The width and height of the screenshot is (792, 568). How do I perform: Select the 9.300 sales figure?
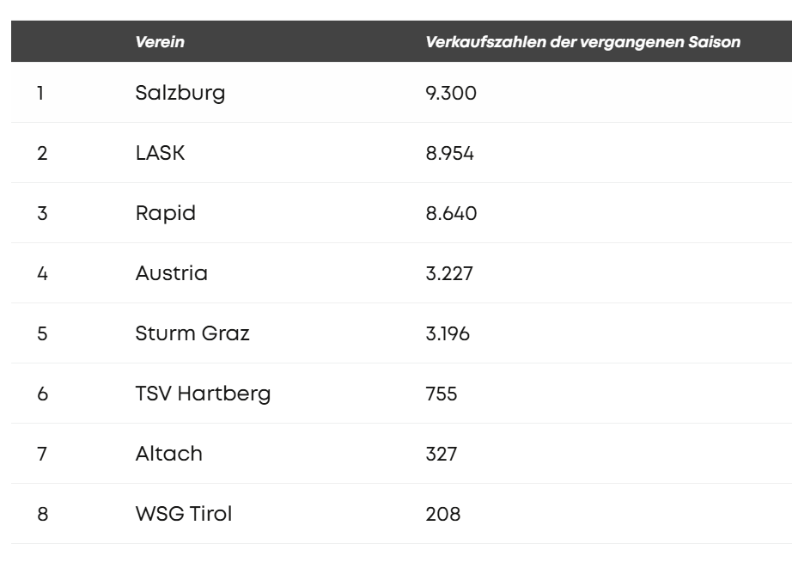point(451,93)
